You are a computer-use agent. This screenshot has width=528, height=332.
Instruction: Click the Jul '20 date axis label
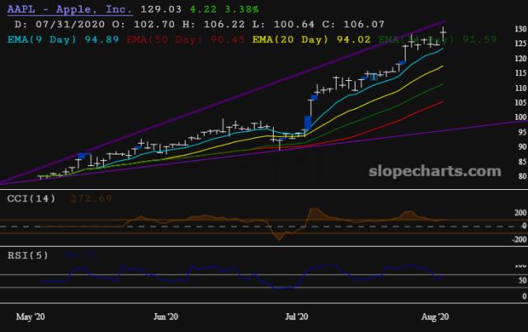pyautogui.click(x=296, y=317)
